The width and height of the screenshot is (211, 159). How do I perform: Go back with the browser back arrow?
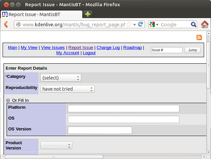pos(6,25)
